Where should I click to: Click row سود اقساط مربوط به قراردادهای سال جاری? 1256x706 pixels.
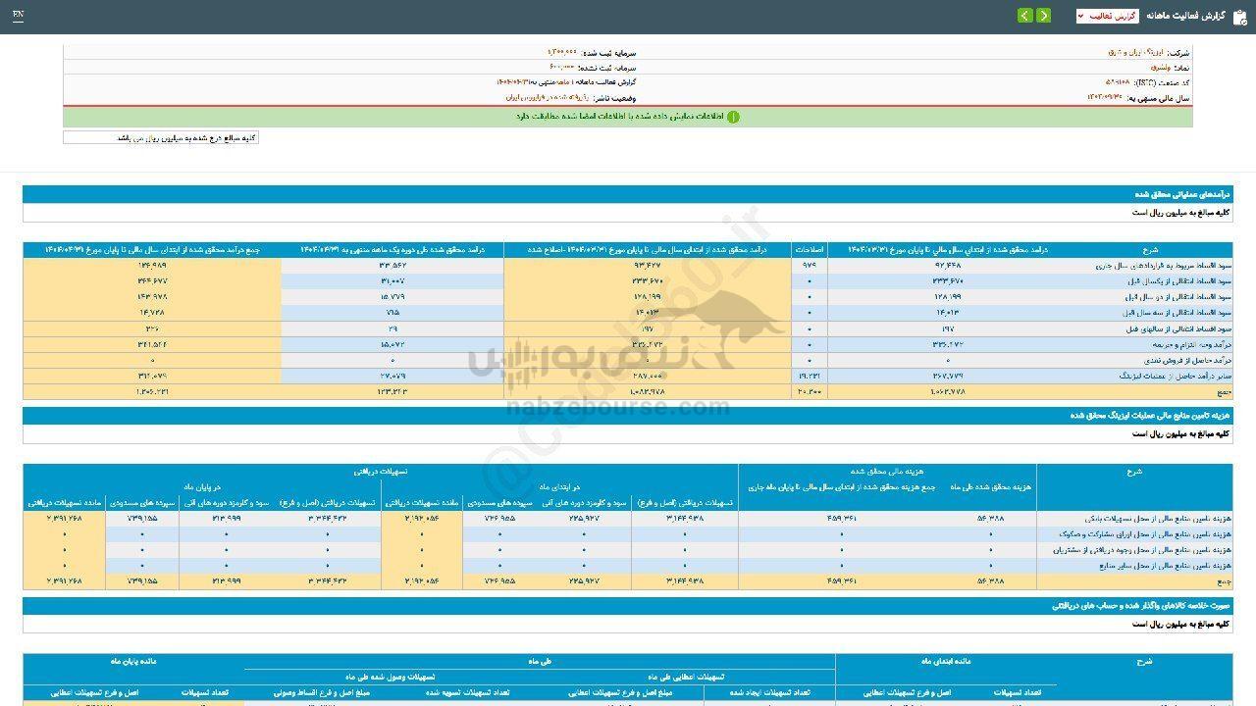coord(628,266)
